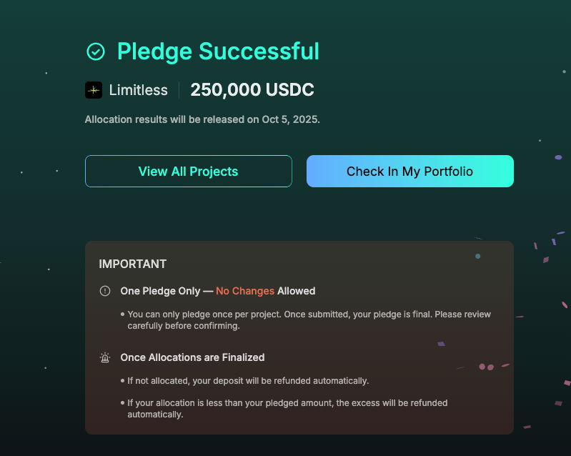
Task: Select the Limitless project name
Action: coord(138,90)
